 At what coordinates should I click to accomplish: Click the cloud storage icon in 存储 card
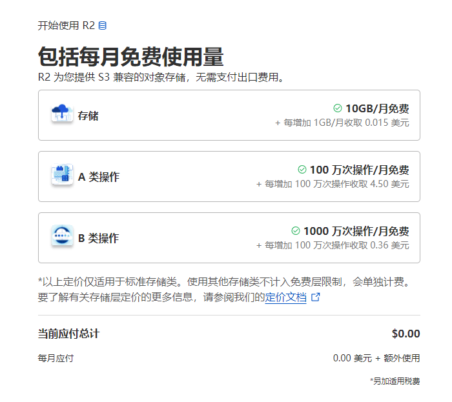(62, 114)
